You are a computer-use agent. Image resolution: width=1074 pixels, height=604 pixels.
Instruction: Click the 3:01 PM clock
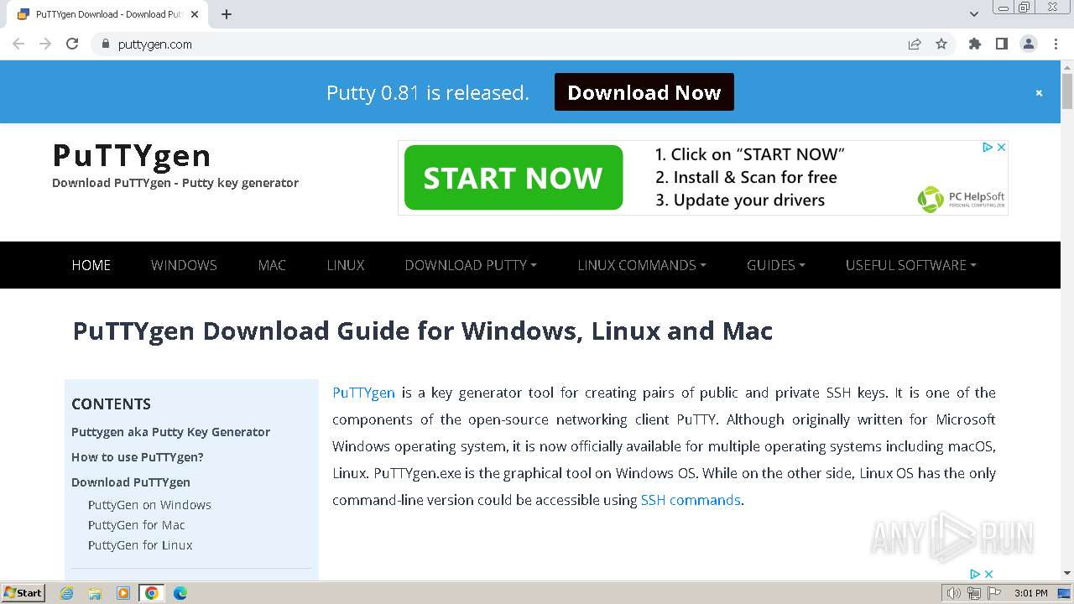1031,593
